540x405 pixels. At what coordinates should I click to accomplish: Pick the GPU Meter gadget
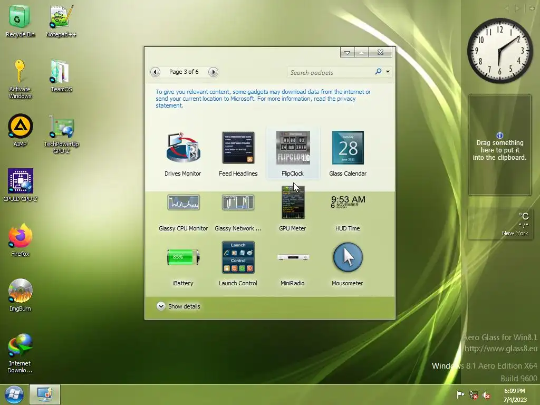(293, 209)
